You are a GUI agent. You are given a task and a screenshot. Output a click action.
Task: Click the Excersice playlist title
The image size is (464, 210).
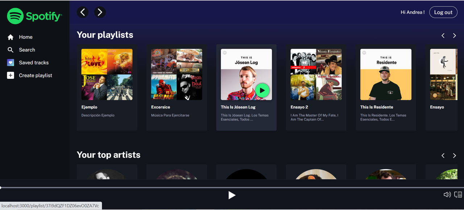coord(161,107)
